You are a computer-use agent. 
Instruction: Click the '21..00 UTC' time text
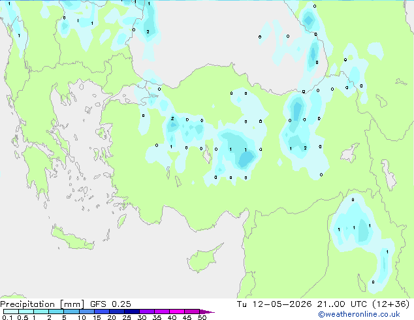click(342, 304)
